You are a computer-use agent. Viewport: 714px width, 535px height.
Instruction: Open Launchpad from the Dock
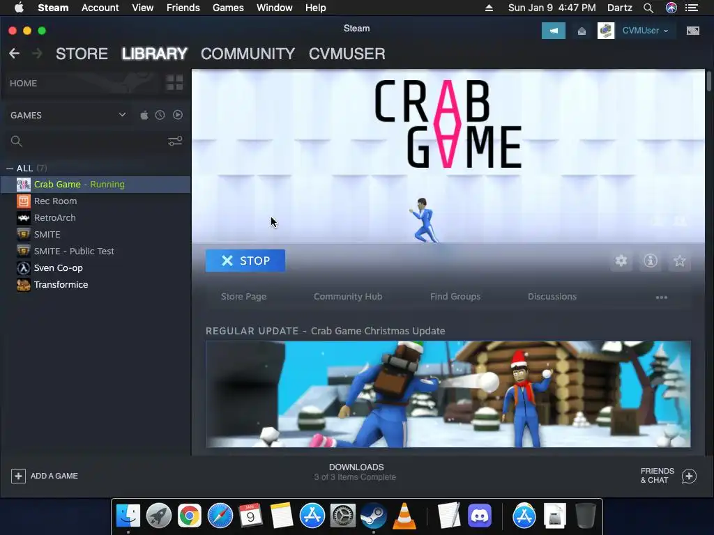[x=159, y=515]
